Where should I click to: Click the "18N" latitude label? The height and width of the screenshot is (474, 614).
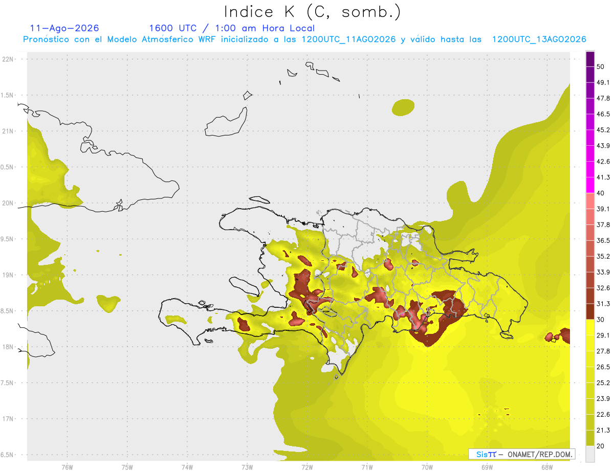[x=9, y=347]
